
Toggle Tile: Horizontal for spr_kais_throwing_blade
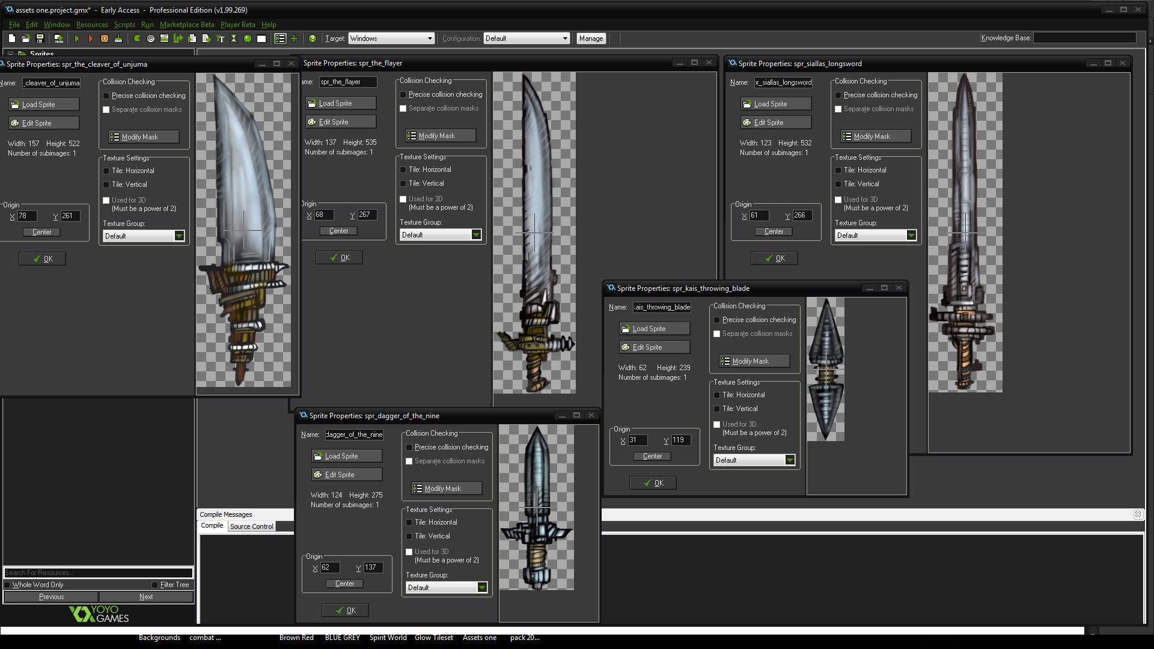(716, 395)
